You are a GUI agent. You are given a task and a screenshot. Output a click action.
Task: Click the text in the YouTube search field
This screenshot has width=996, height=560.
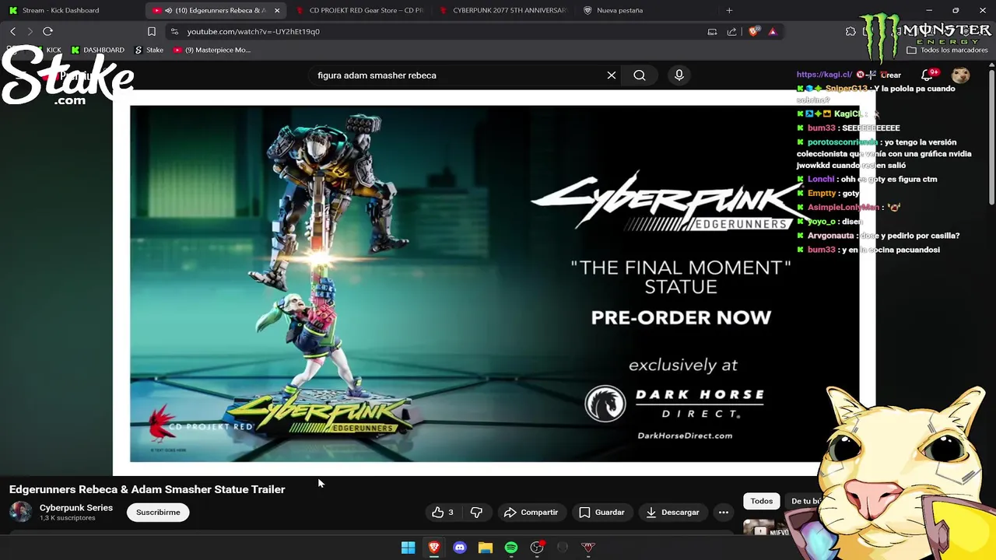coord(377,75)
